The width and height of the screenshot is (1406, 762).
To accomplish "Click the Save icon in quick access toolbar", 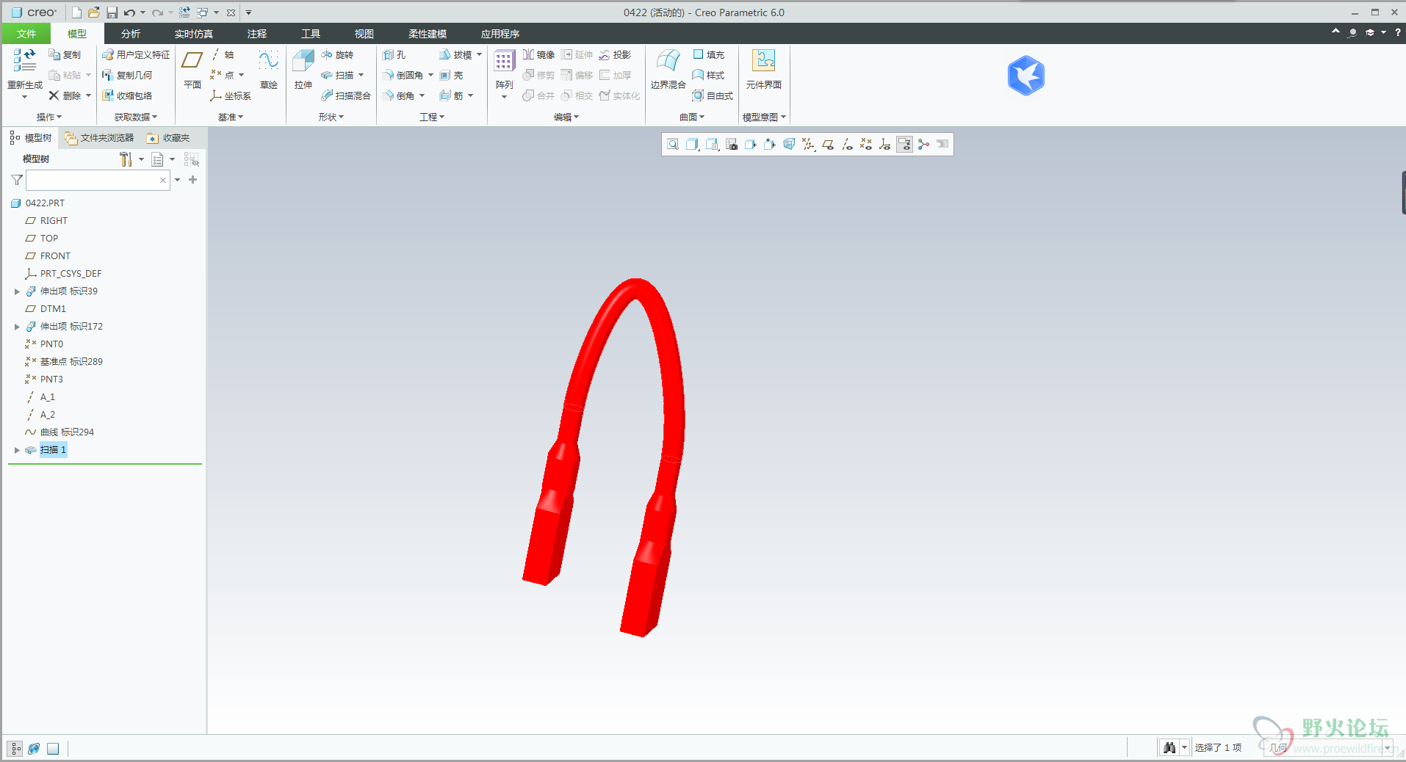I will tap(112, 12).
